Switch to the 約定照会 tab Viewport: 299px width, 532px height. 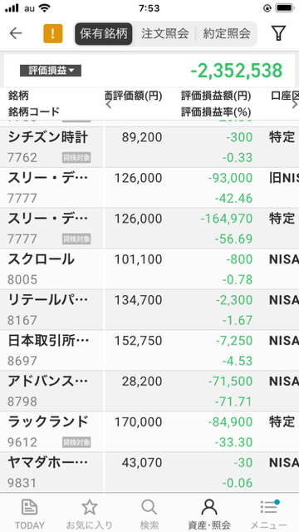pos(227,33)
